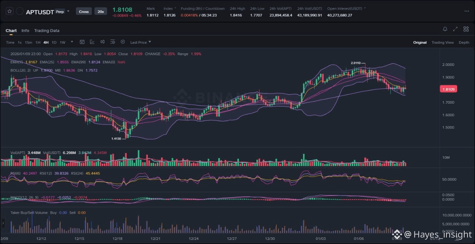The width and height of the screenshot is (475, 244).
Task: Expand more time intervals dropdown arrow
Action: 72,42
